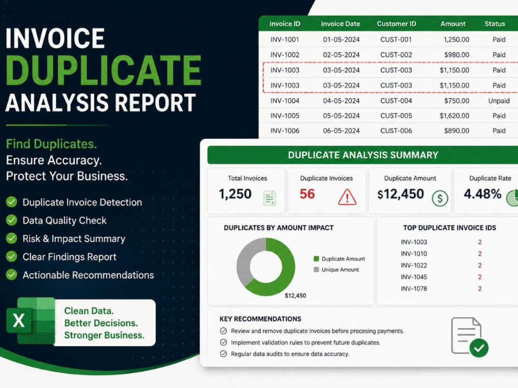This screenshot has height=388, width=518.
Task: Click INV-1078 in Top Duplicate list
Action: click(x=414, y=289)
